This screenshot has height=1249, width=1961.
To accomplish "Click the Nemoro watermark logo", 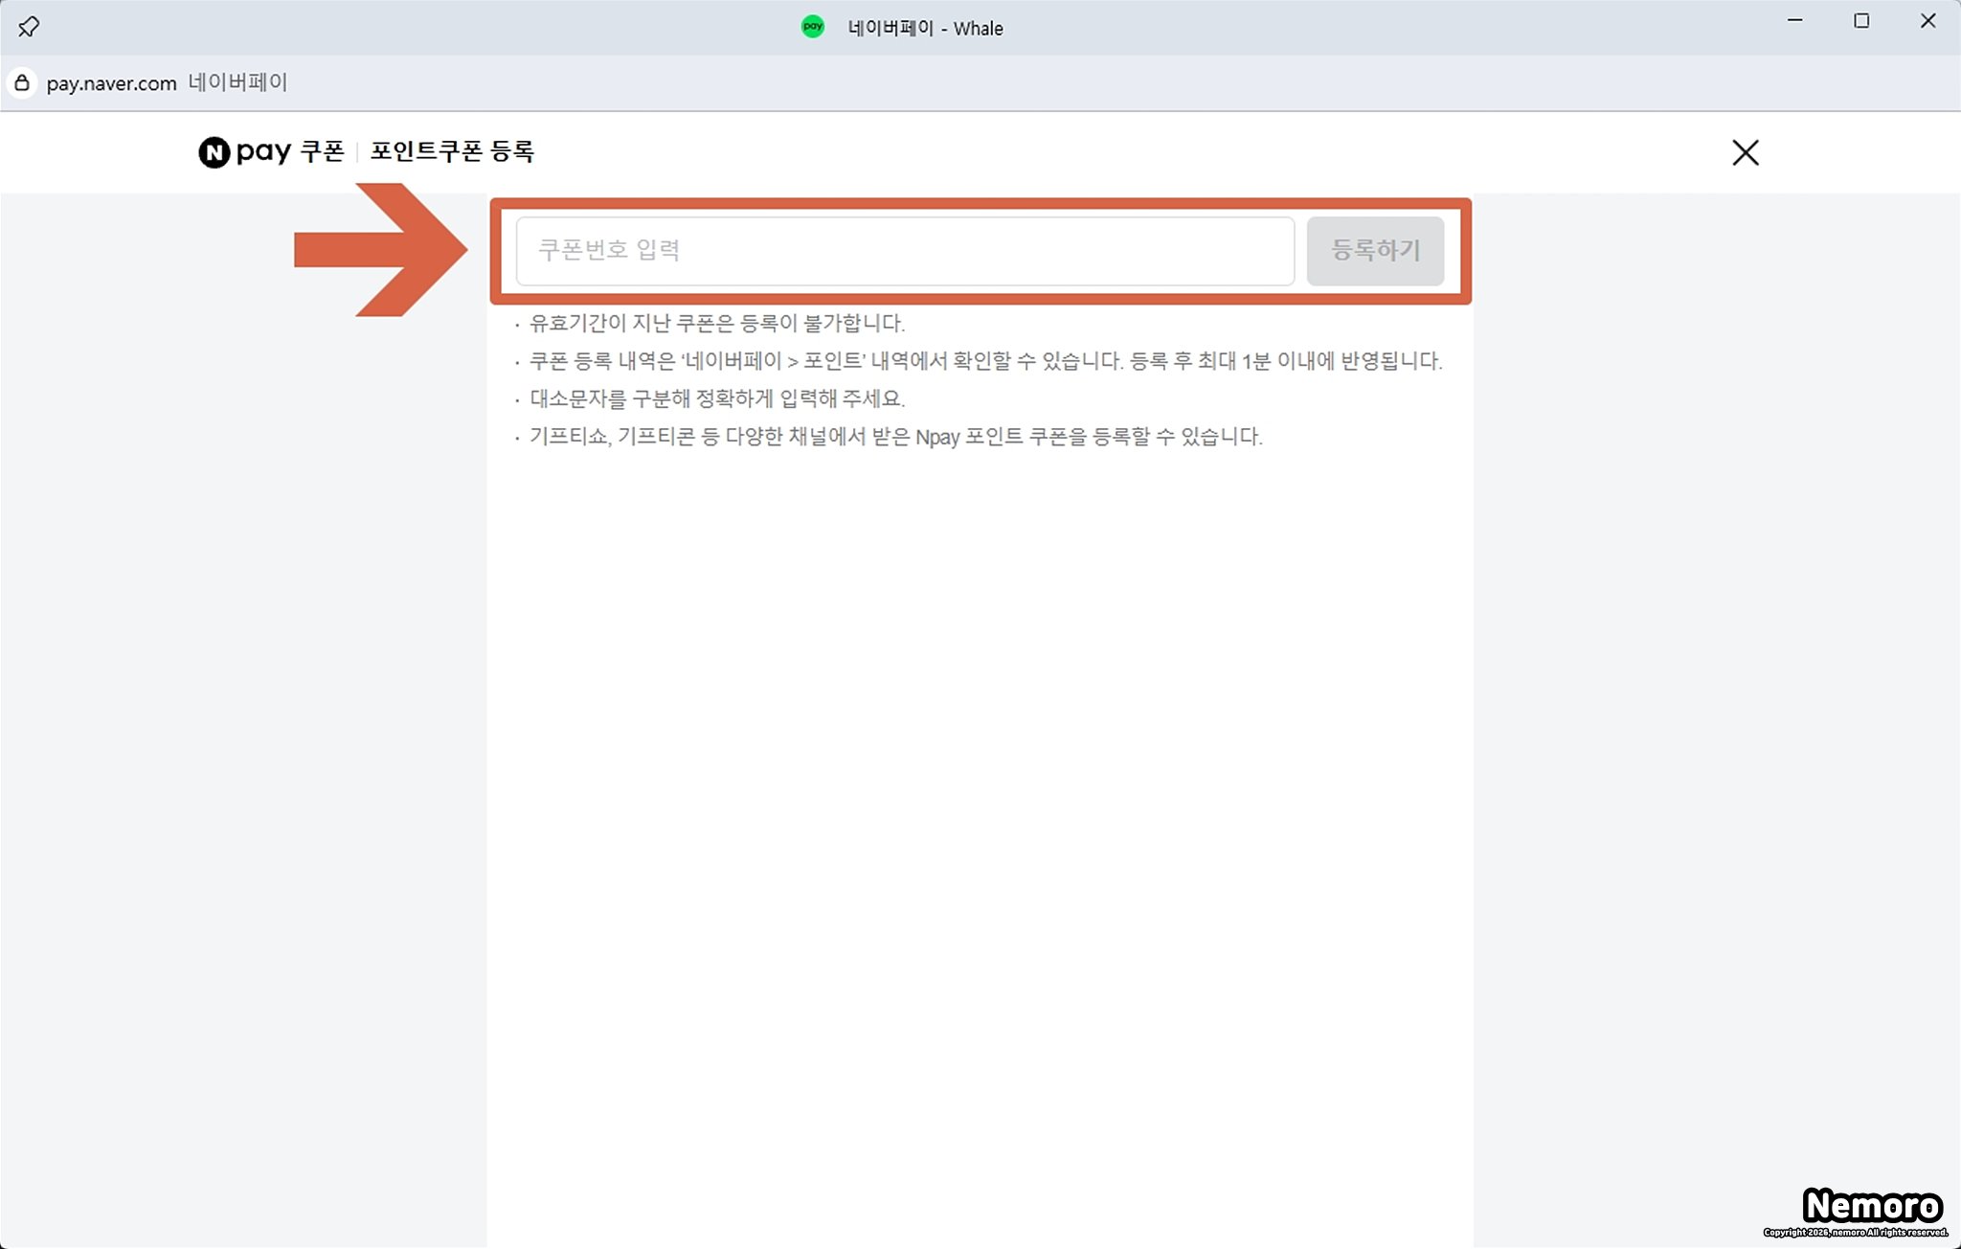I will (x=1871, y=1205).
